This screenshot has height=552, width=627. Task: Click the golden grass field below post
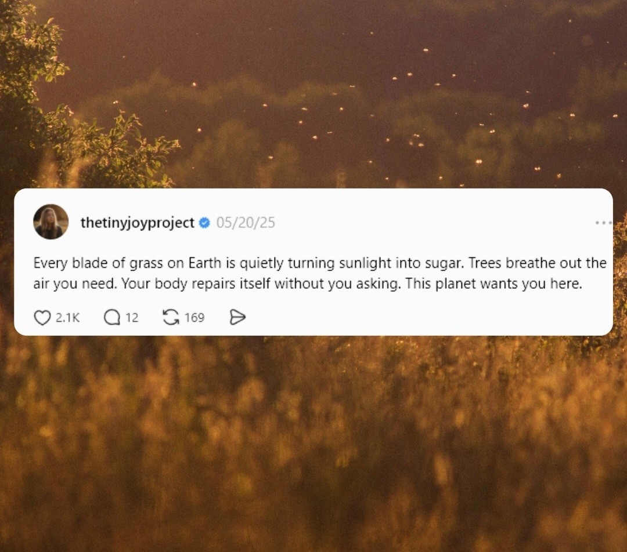pyautogui.click(x=313, y=444)
